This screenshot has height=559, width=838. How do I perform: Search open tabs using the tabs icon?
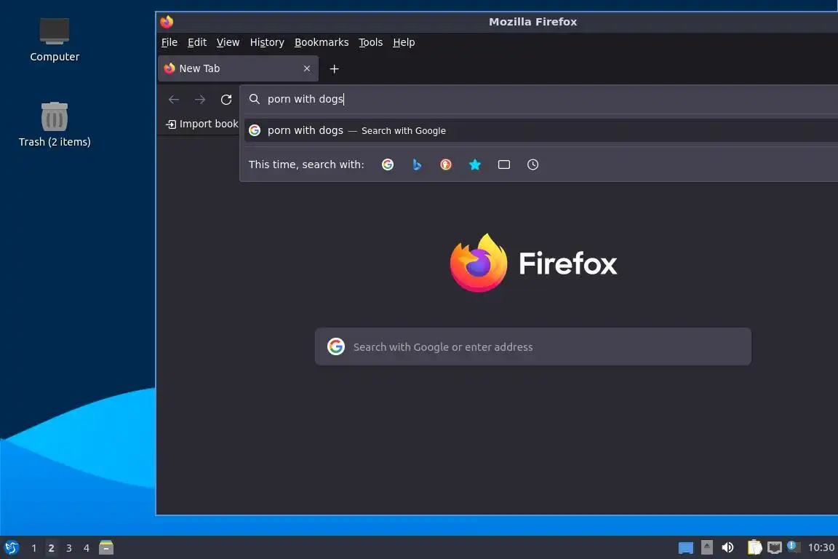point(504,164)
